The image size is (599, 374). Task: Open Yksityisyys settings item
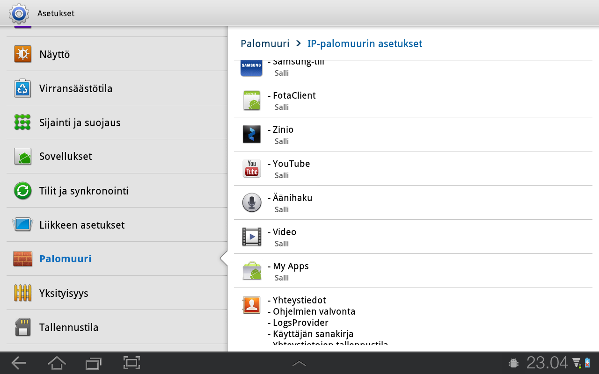117,293
